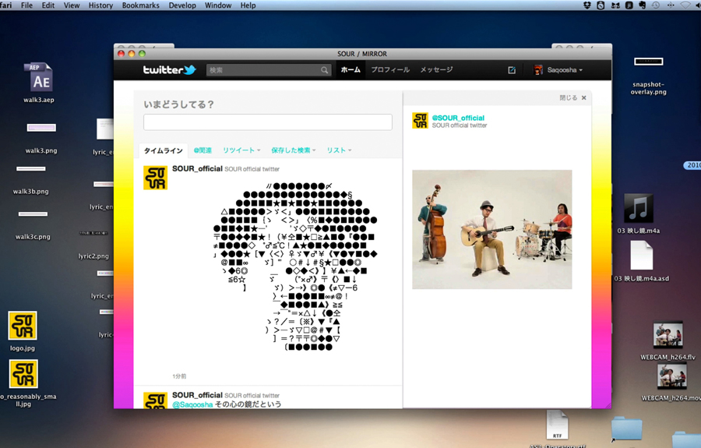
Task: Click the いまどうしてる tweet input box
Action: (268, 122)
